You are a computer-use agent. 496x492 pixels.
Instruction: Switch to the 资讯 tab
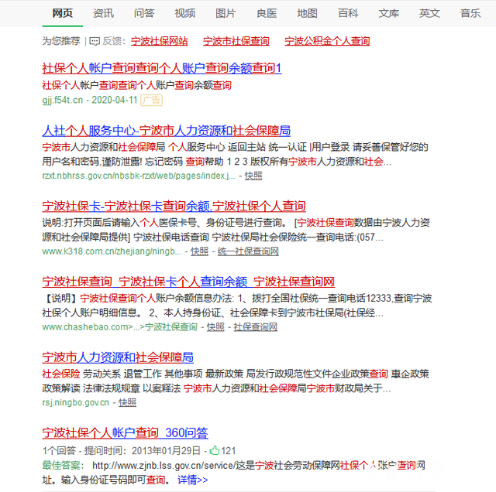[x=103, y=13]
